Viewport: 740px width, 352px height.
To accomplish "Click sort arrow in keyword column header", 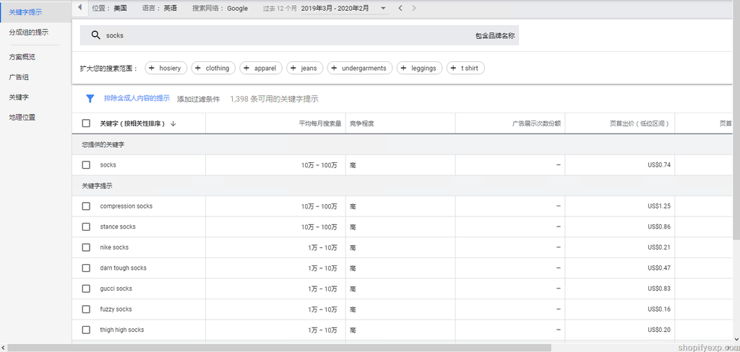I will 173,123.
